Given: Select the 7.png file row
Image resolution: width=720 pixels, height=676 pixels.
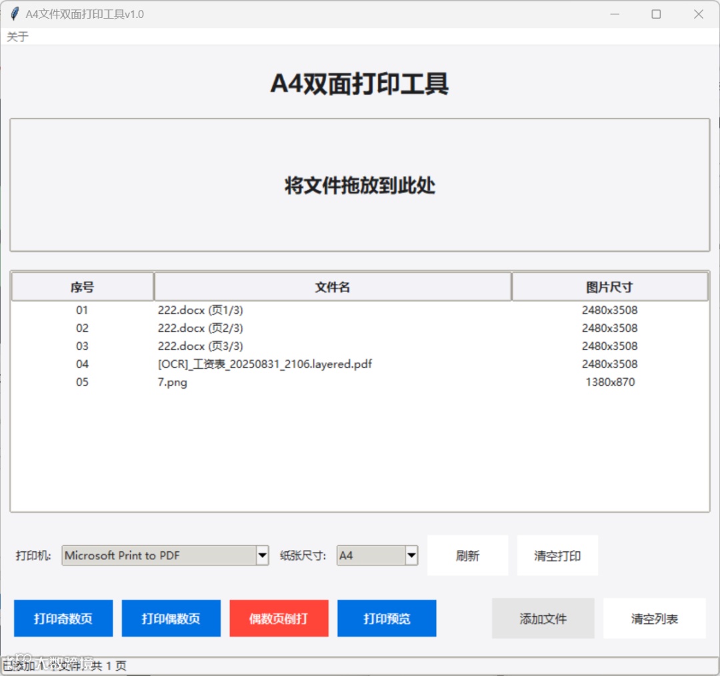Looking at the screenshot, I should [359, 382].
